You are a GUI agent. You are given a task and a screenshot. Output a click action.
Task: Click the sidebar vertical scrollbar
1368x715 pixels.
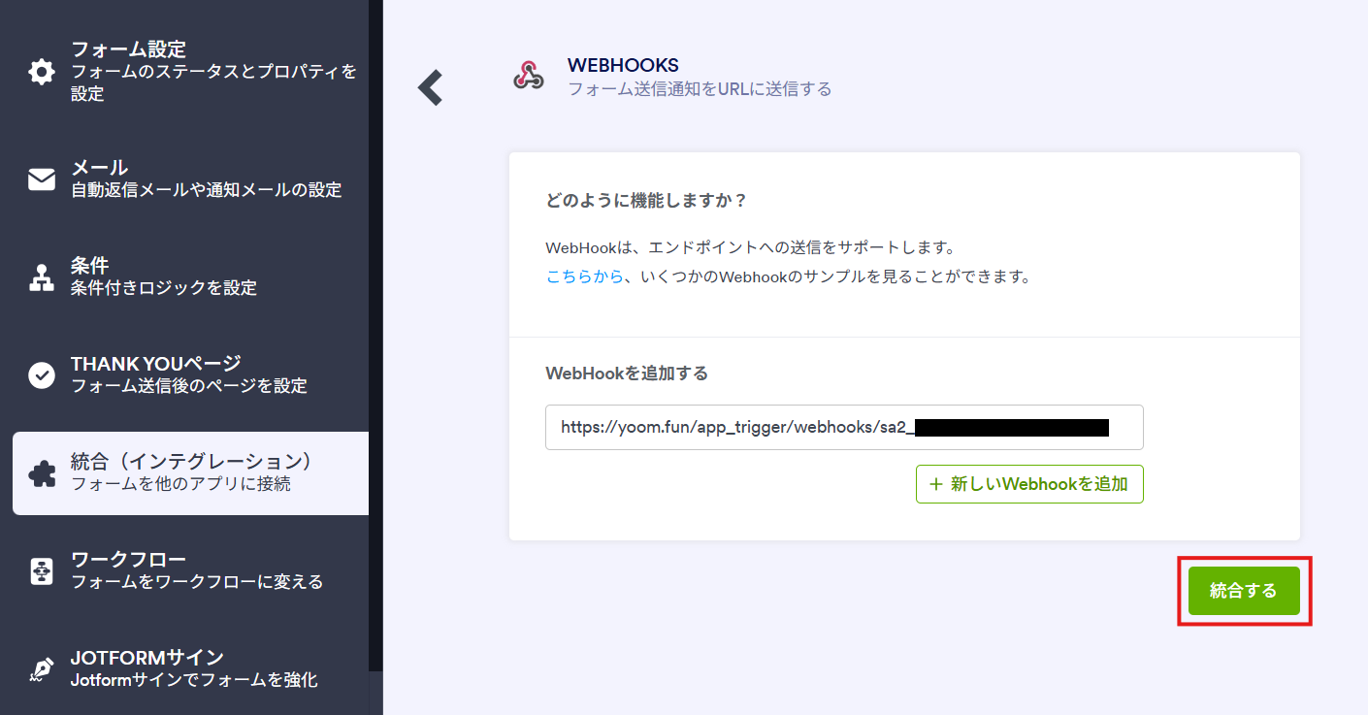coord(375,336)
